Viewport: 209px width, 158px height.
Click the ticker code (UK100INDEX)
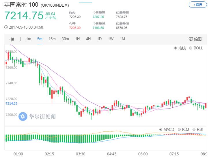click(55, 5)
